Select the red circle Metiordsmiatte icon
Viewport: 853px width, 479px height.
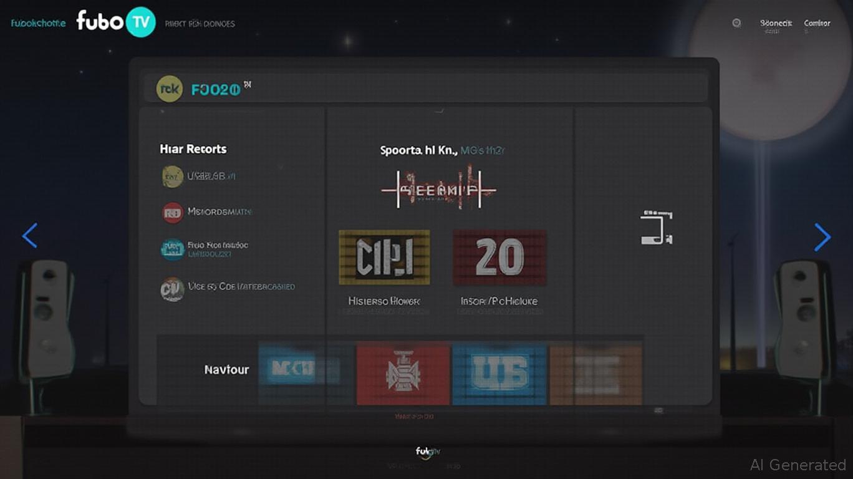pos(173,213)
